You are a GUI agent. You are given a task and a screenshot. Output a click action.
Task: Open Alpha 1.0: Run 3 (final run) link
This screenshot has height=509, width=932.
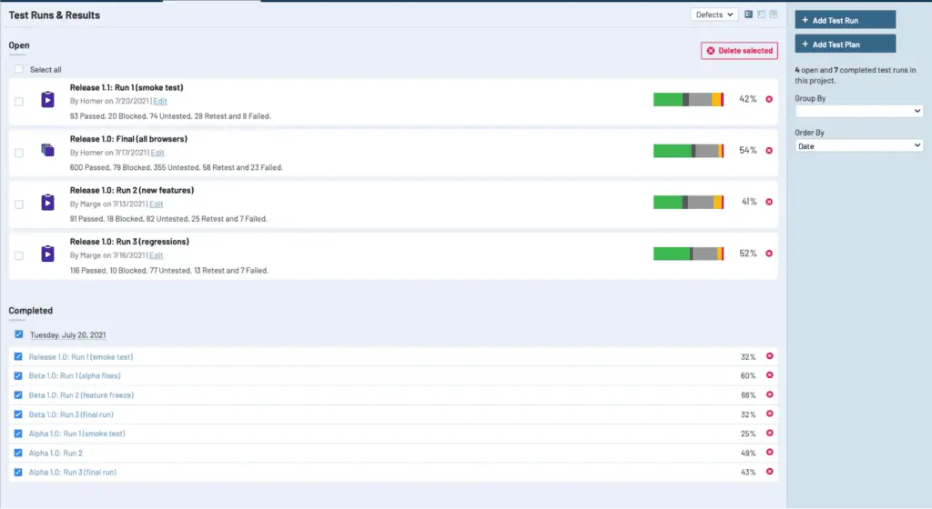click(73, 473)
